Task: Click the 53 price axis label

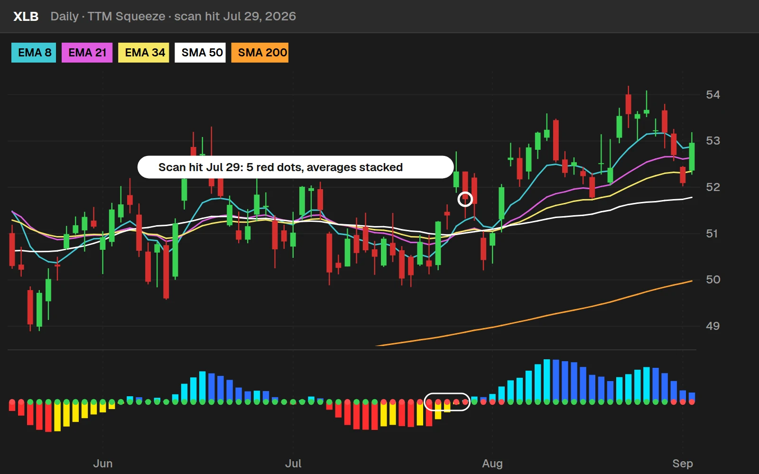Action: pos(713,141)
